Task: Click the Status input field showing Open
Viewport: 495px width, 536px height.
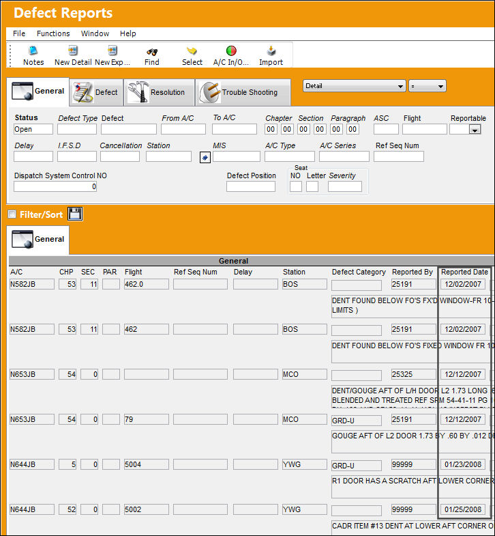Action: point(33,129)
